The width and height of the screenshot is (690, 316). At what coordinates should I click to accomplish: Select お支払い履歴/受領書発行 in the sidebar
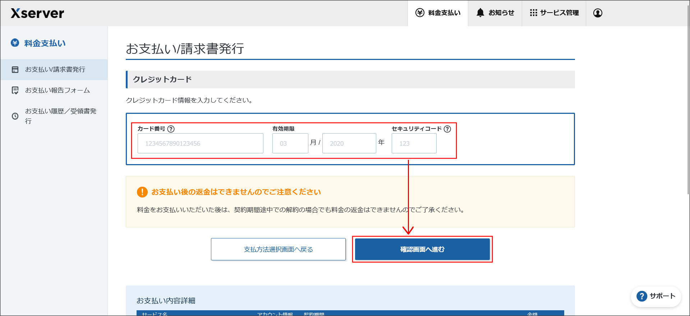(x=54, y=116)
